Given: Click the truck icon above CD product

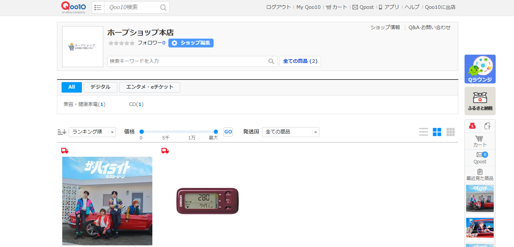Looking at the screenshot, I should coord(65,150).
